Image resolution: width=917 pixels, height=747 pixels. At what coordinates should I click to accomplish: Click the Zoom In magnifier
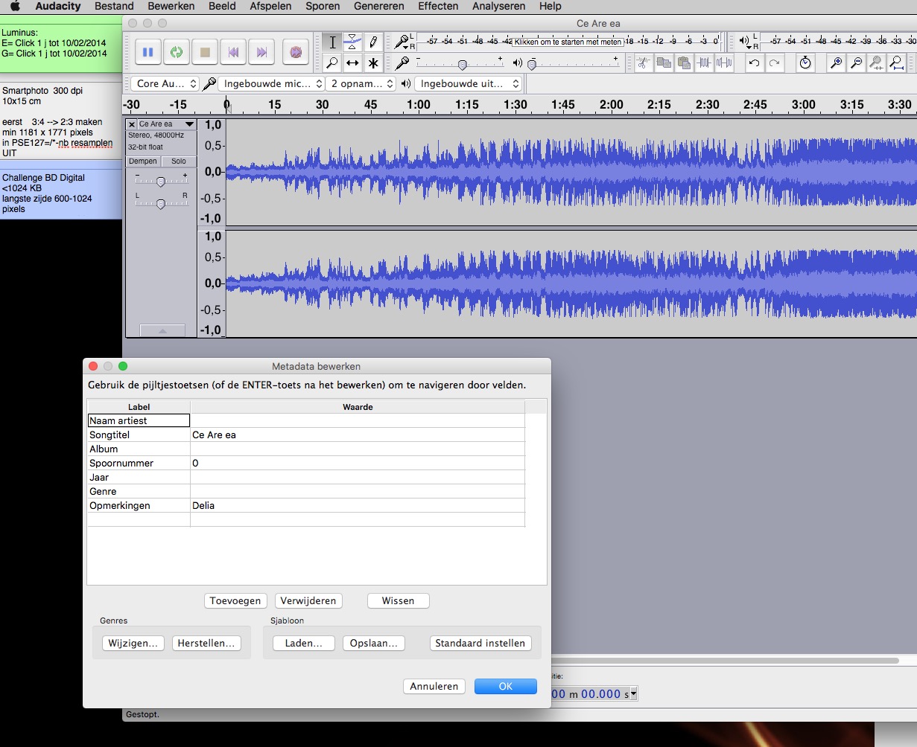(837, 63)
